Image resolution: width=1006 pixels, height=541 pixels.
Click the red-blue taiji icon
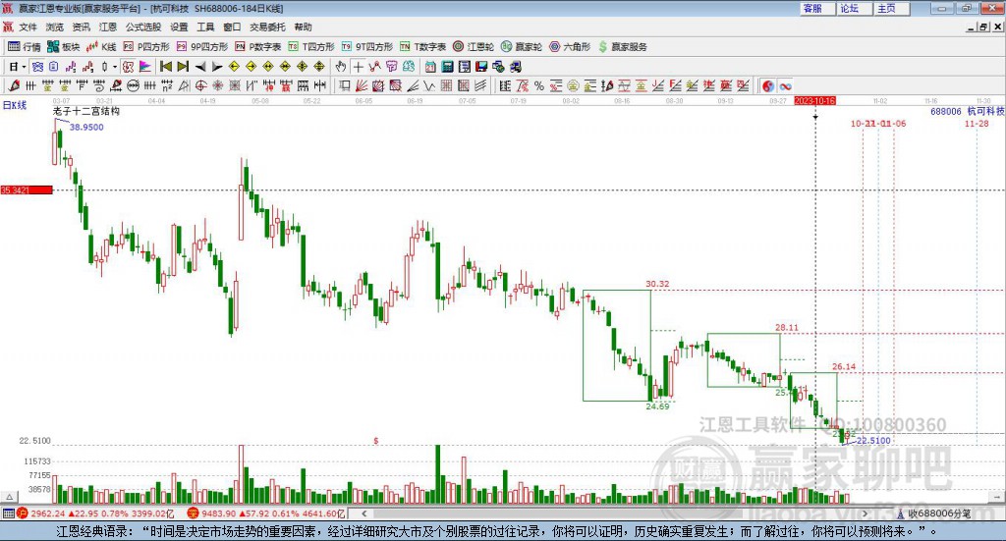click(768, 85)
